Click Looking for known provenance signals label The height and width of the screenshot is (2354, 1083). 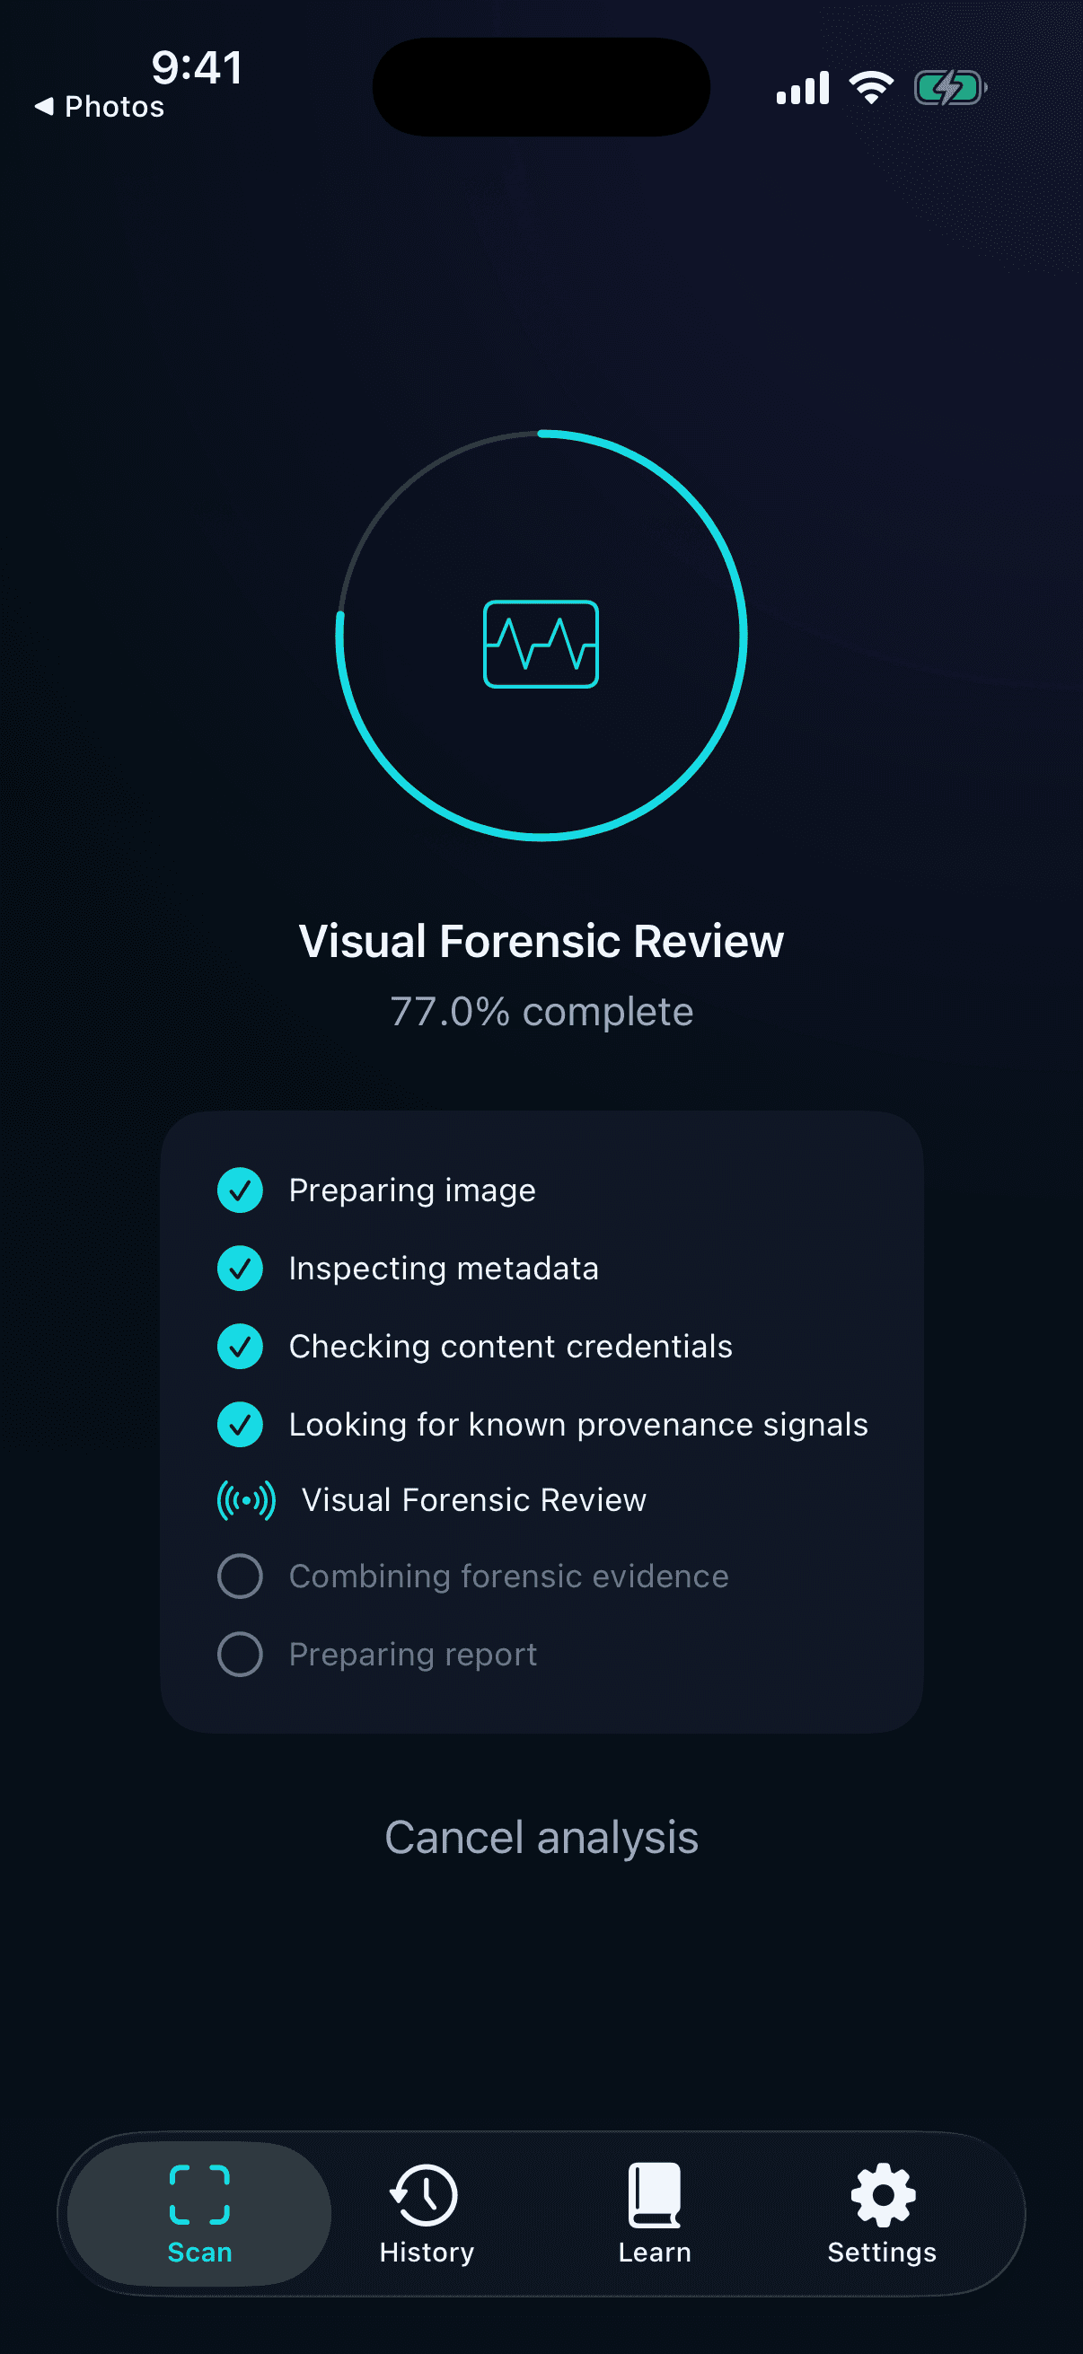click(x=577, y=1425)
